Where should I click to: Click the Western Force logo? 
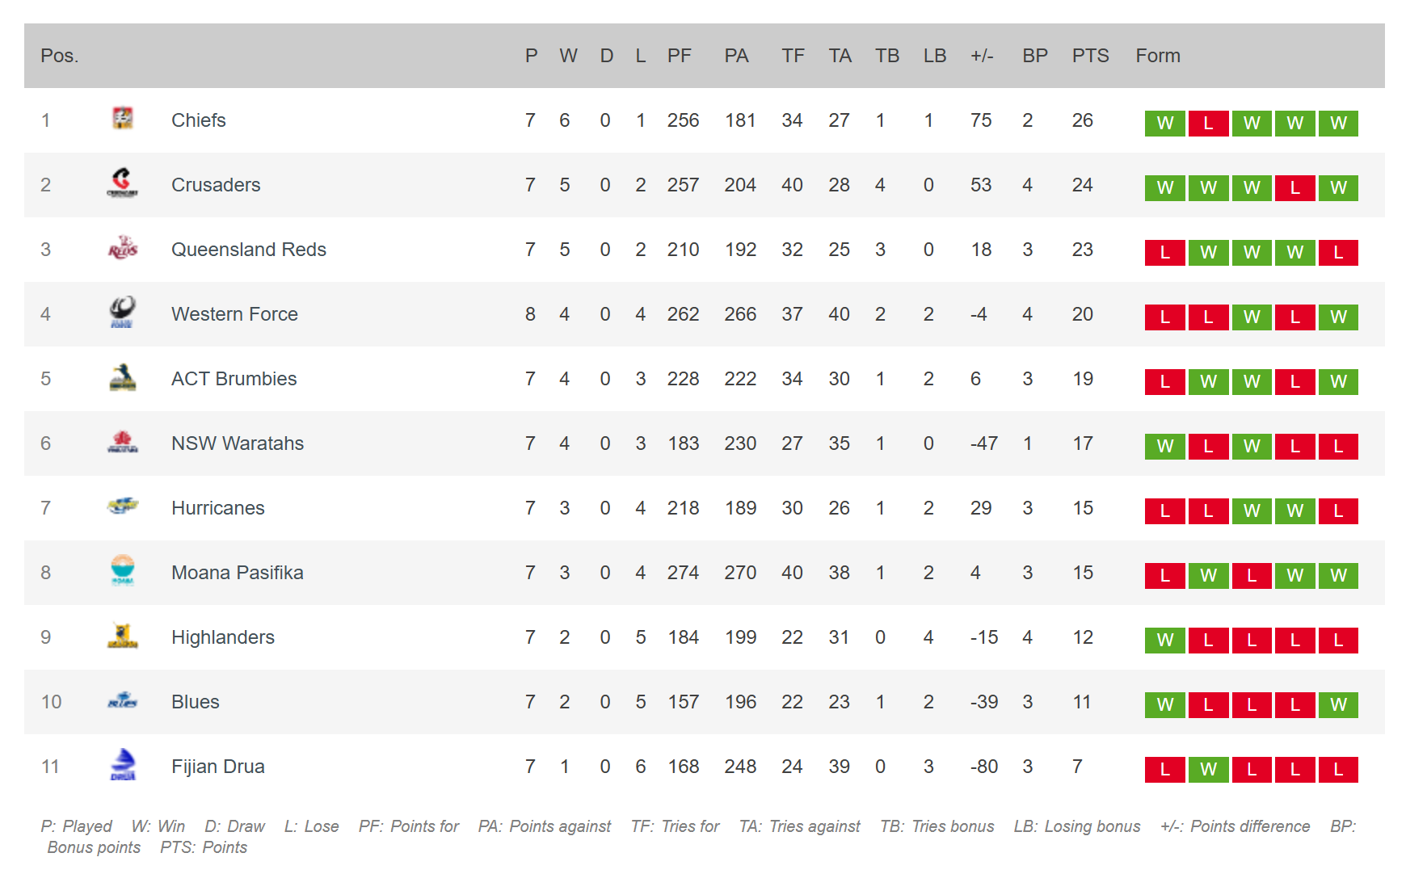pyautogui.click(x=123, y=313)
